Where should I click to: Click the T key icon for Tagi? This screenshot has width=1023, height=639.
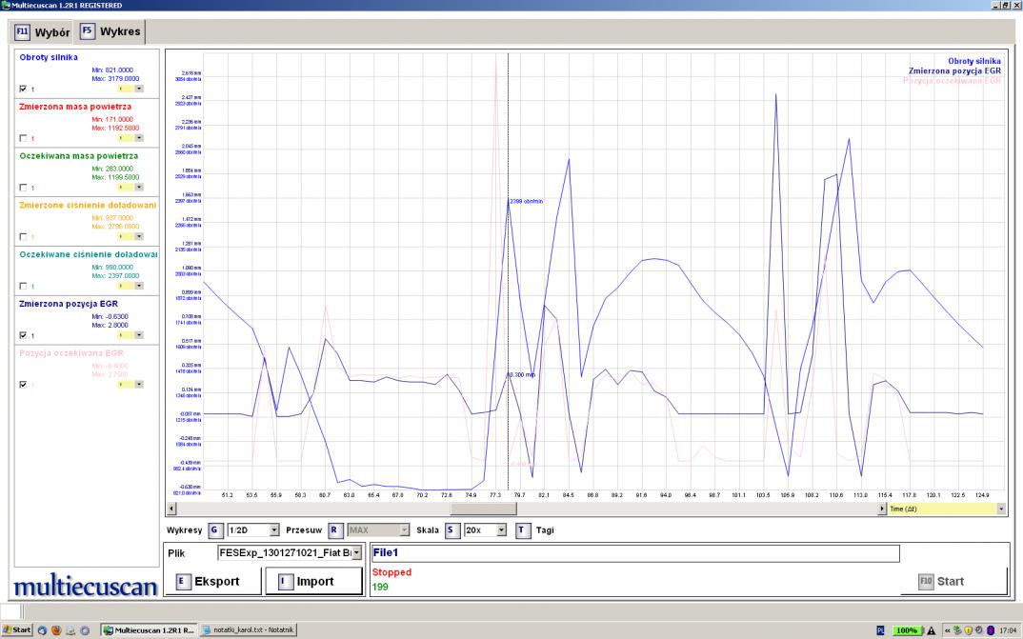523,530
